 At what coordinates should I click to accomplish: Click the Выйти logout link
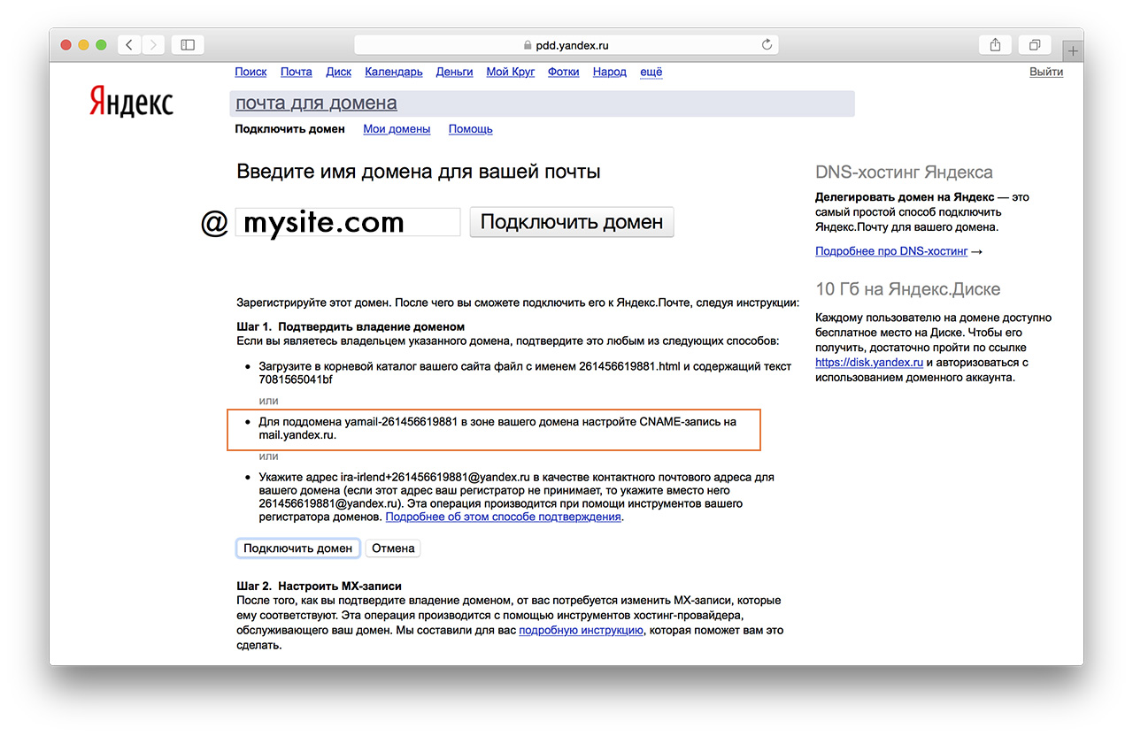coord(1046,72)
